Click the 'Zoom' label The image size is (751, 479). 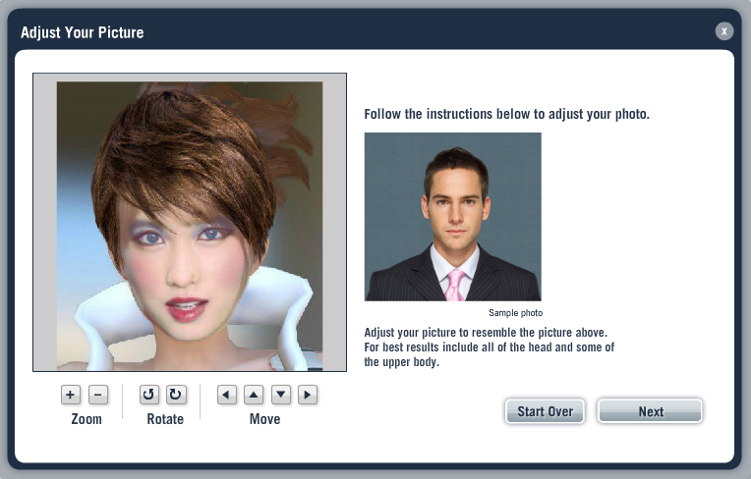pos(87,419)
